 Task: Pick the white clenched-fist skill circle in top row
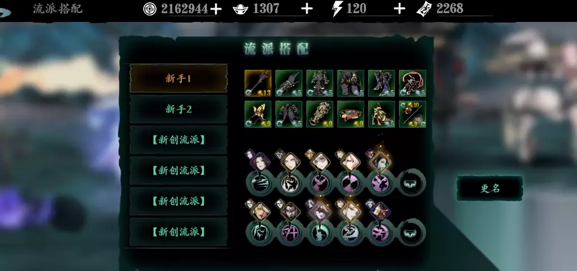click(x=289, y=183)
